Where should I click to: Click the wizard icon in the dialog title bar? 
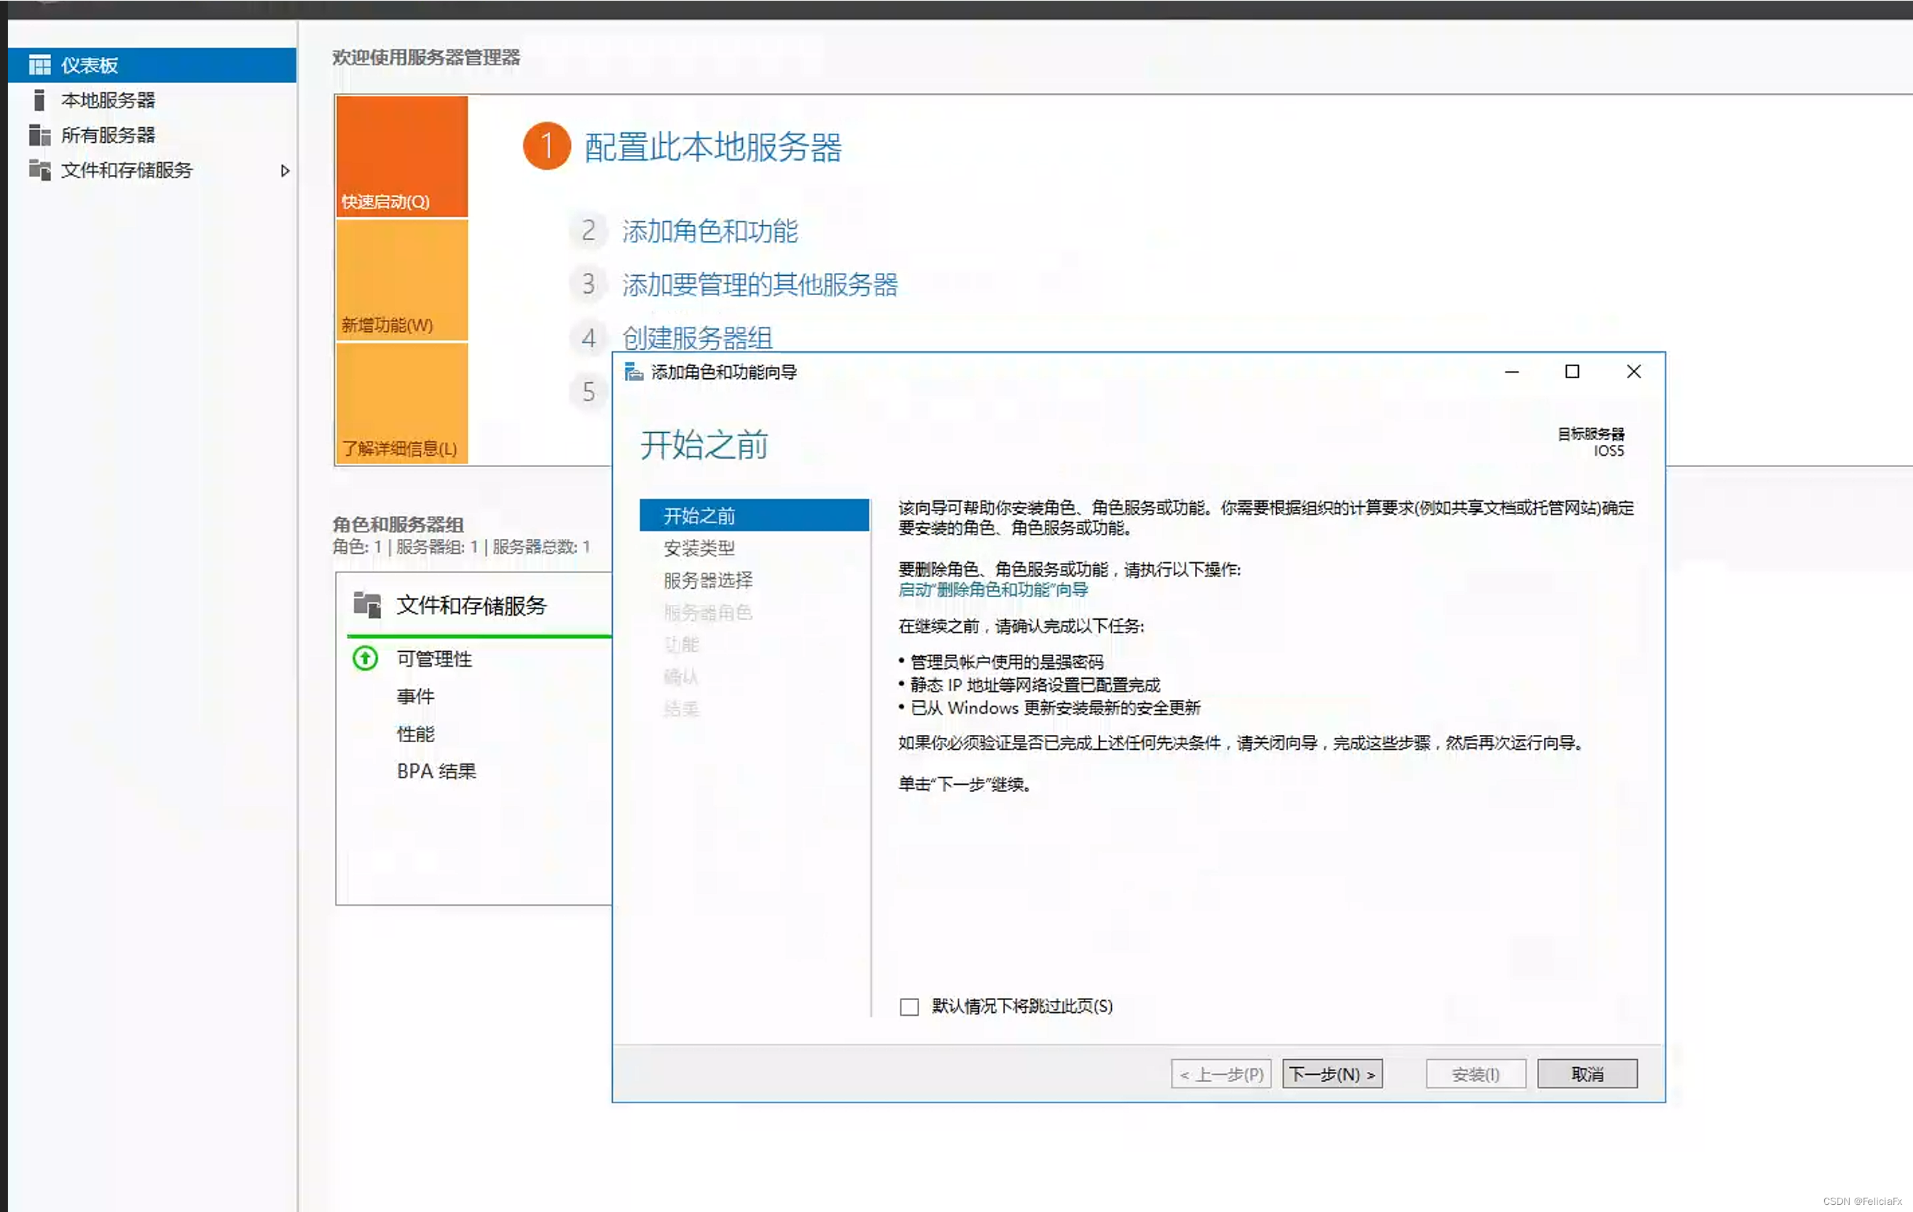coord(633,372)
